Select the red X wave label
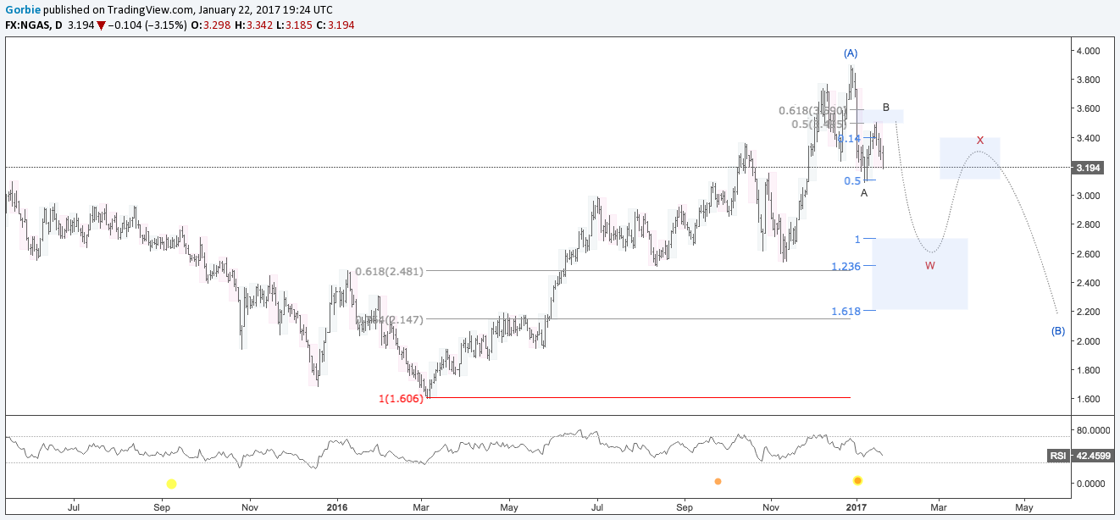 (979, 140)
